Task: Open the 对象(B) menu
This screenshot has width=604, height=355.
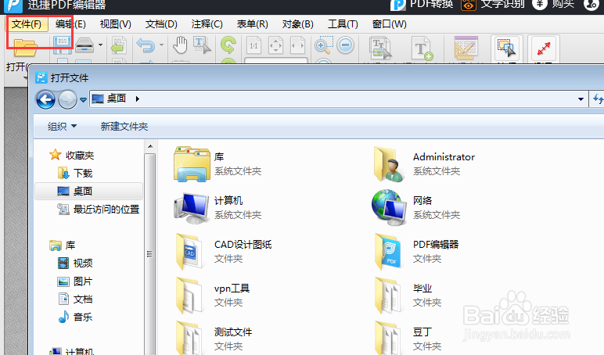Action: coord(298,24)
